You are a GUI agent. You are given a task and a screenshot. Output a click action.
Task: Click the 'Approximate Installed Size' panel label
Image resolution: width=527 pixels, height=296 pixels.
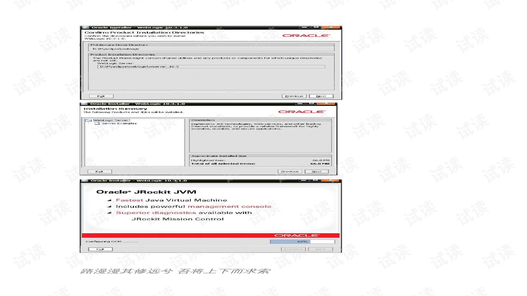[x=219, y=156]
